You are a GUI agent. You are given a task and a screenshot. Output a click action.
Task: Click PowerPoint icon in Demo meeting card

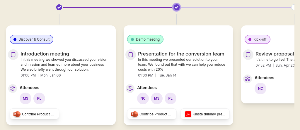tap(134, 114)
